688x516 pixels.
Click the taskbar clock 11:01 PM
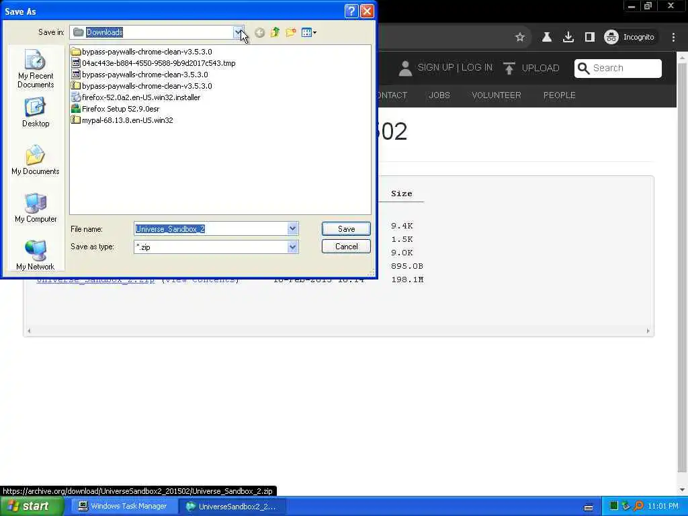coord(663,507)
